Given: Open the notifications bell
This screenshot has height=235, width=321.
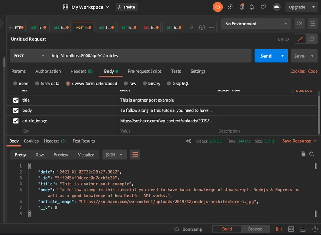Looking at the screenshot, I should coord(252,7).
